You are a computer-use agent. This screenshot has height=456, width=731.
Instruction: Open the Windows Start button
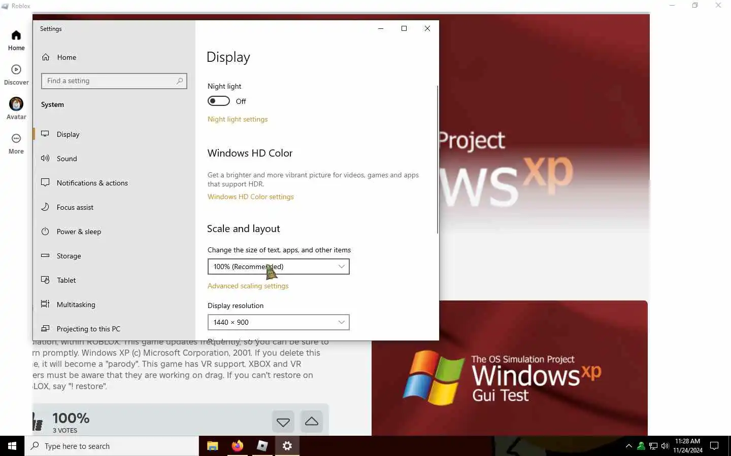point(12,446)
